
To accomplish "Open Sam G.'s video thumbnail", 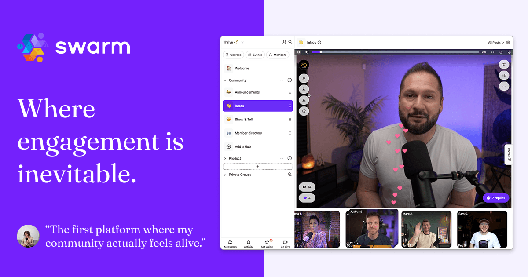I will [482, 230].
